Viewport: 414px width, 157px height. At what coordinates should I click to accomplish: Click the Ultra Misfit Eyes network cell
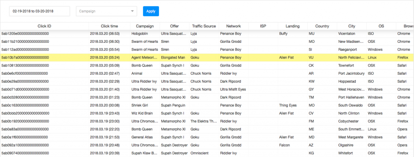click(x=233, y=89)
